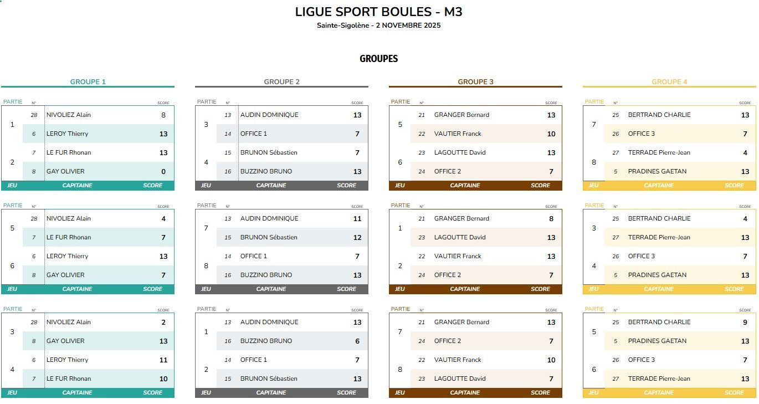This screenshot has height=404, width=759.
Task: Click the GROUPE 3 column heading
Action: [x=475, y=82]
